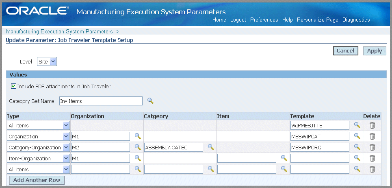This screenshot has height=188, width=392.
Task: Open Personalize Page link
Action: pyautogui.click(x=318, y=20)
